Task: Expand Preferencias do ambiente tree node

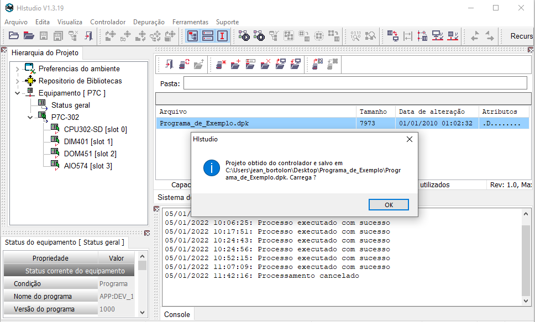Action: click(x=17, y=69)
